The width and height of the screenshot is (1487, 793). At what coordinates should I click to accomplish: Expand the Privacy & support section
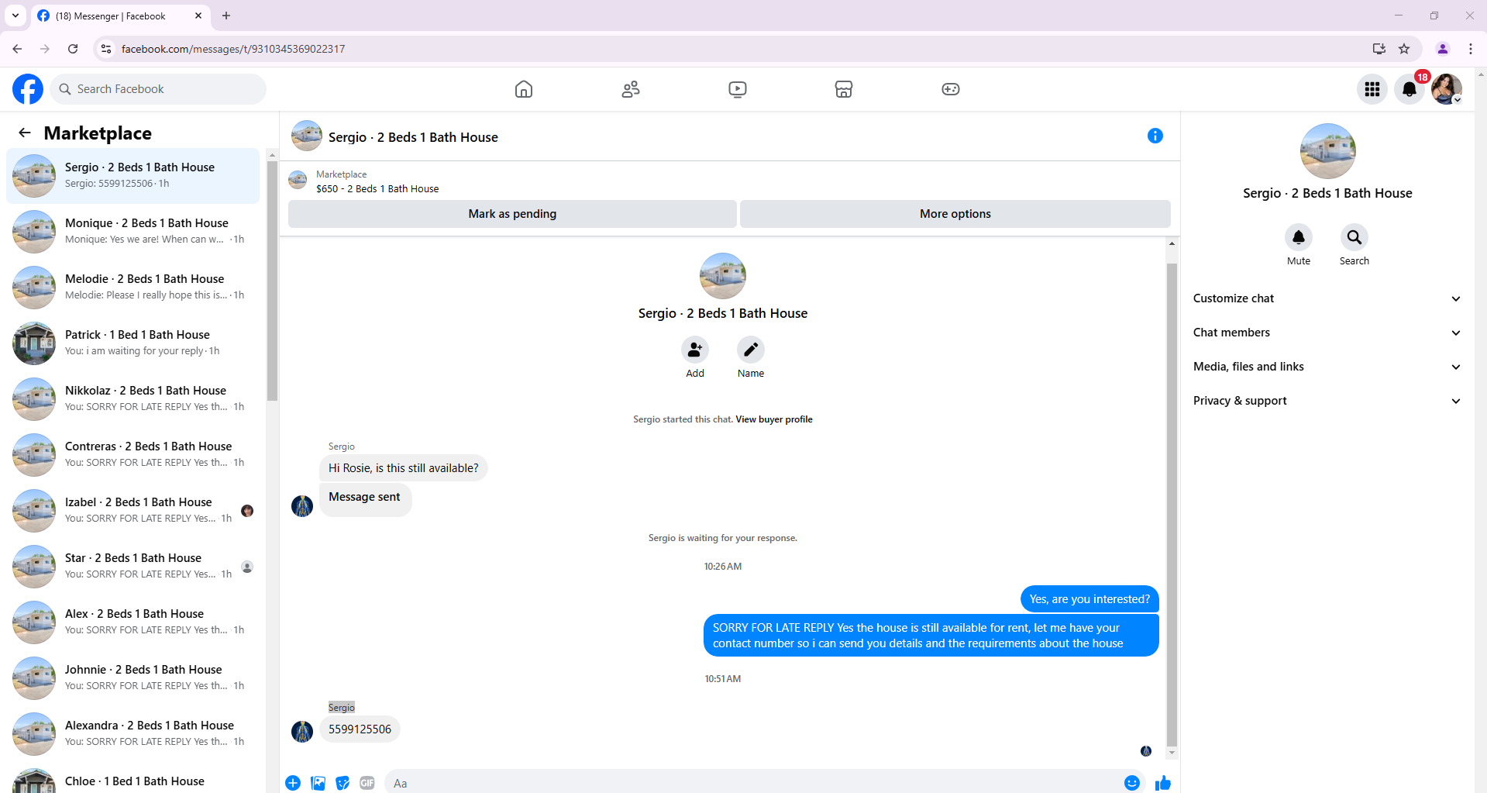click(x=1327, y=401)
